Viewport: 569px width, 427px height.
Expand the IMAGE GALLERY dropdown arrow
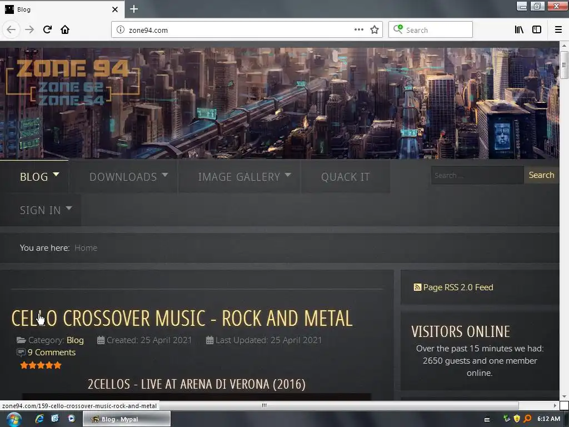pos(288,175)
